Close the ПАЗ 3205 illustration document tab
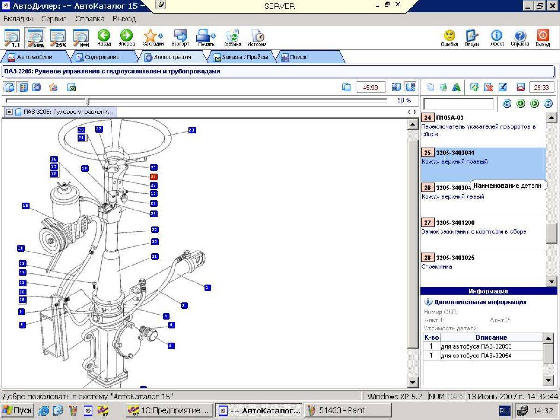560x420 pixels. [x=9, y=112]
